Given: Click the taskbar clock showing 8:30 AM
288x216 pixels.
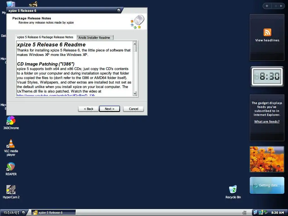Looking at the screenshot, I should pos(278,213).
